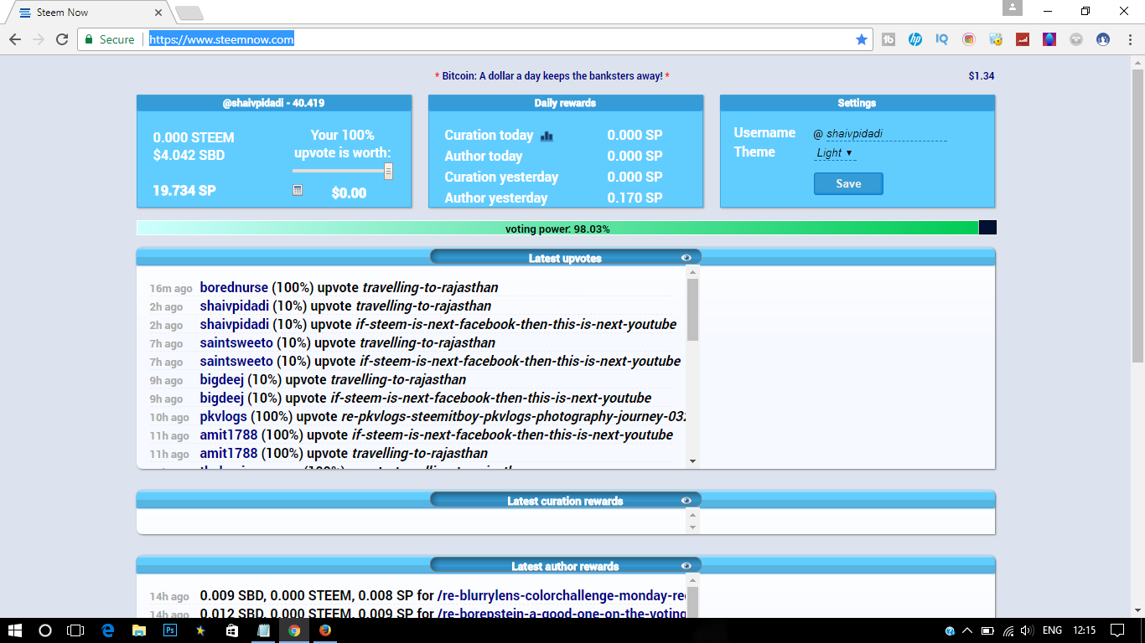
Task: Open a new tab next to Steem Now
Action: click(x=189, y=13)
